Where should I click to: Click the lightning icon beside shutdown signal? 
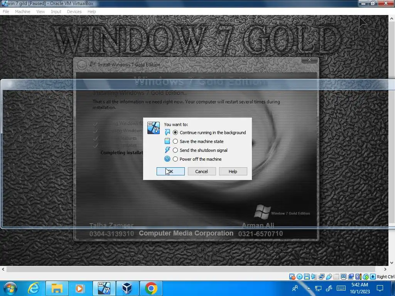point(167,150)
